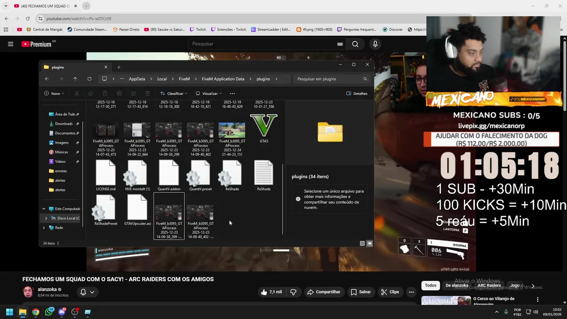Select the De alanzoka filter chip
The height and width of the screenshot is (319, 567).
click(x=457, y=285)
